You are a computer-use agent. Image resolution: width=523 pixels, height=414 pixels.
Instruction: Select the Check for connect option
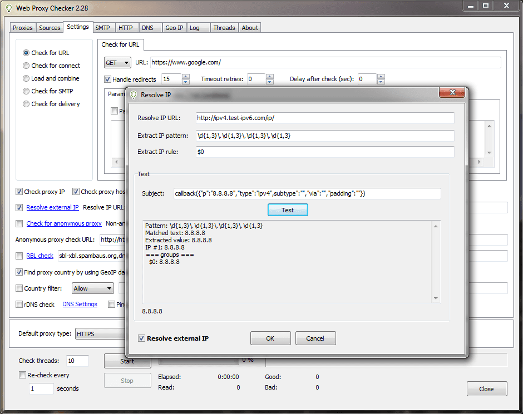[x=26, y=66]
